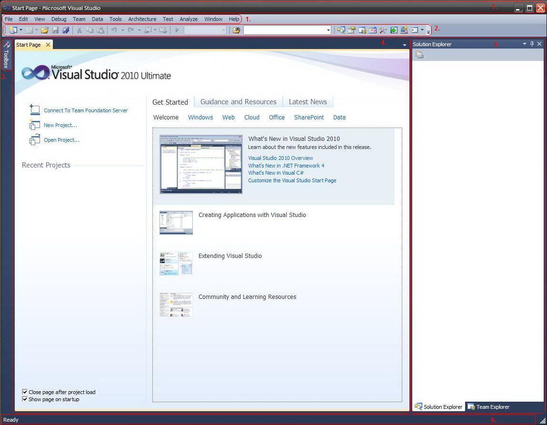Open the document tab list dropdown arrow
Screen dimensions: 547x425
pos(404,45)
